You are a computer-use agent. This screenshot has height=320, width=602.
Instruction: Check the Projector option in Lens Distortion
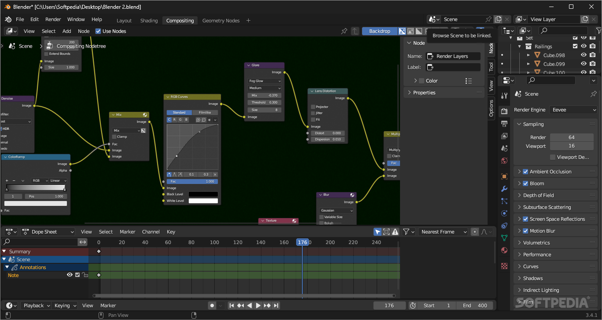click(313, 107)
